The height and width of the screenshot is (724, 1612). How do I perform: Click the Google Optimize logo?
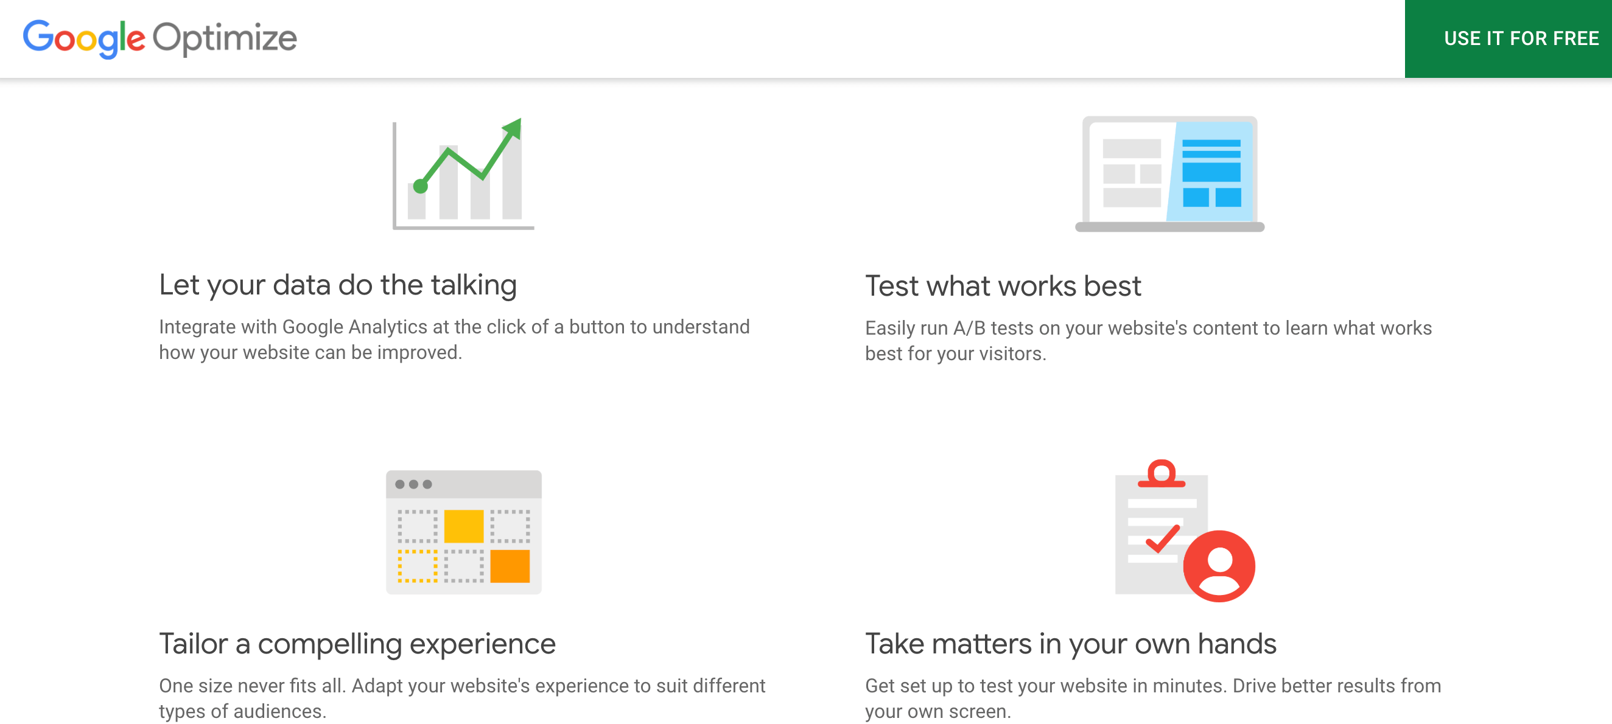159,38
